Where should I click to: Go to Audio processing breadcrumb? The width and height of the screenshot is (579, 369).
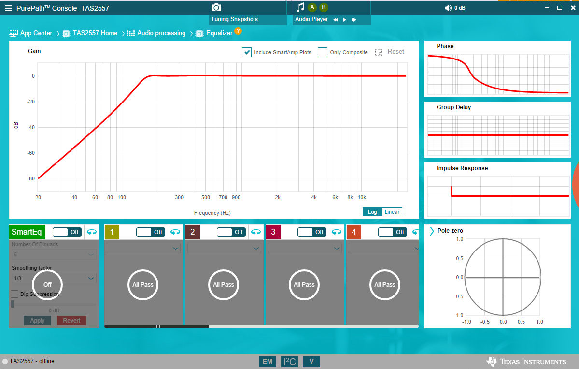(161, 33)
